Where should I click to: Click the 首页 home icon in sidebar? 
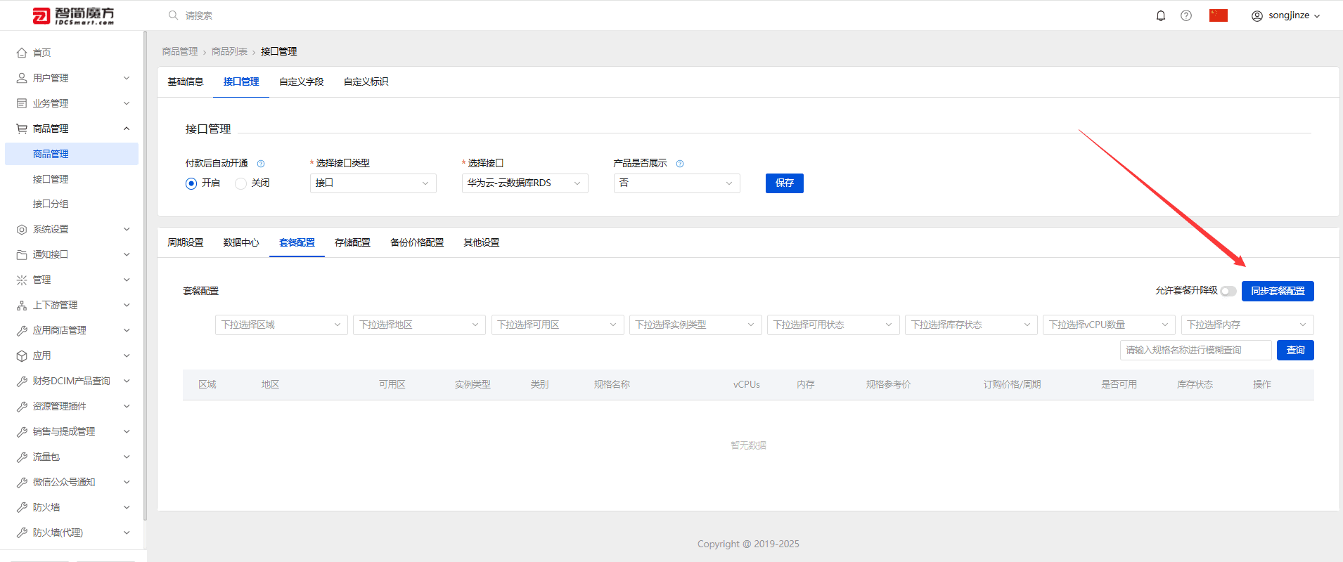tap(22, 53)
